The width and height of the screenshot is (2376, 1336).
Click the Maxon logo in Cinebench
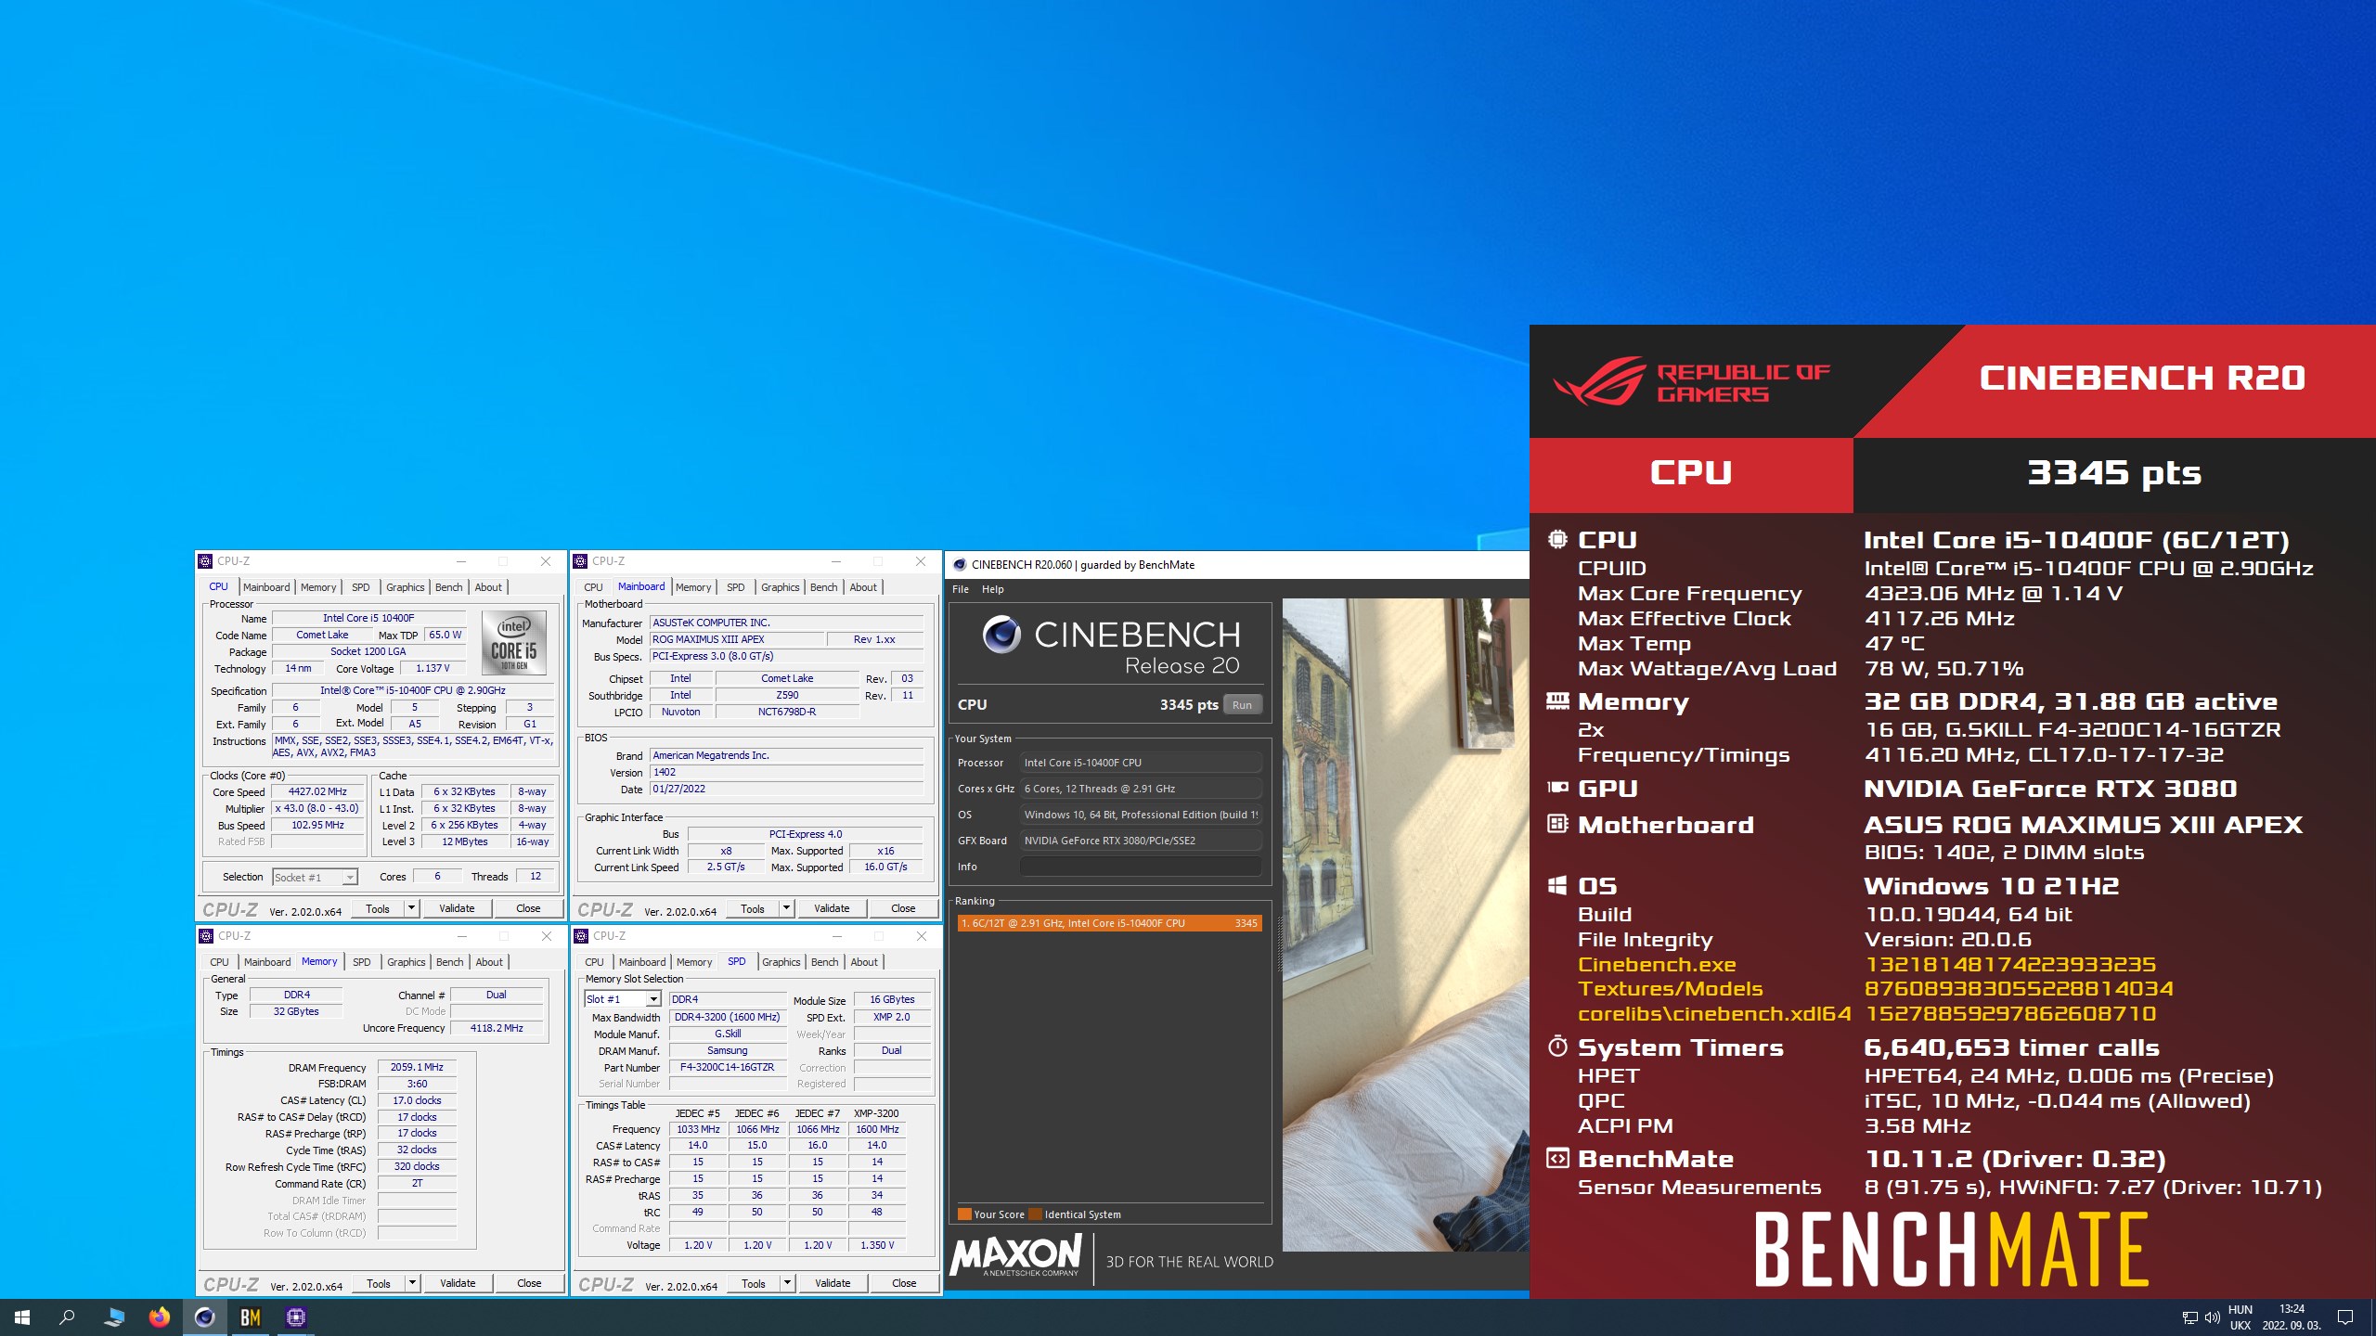[1016, 1256]
